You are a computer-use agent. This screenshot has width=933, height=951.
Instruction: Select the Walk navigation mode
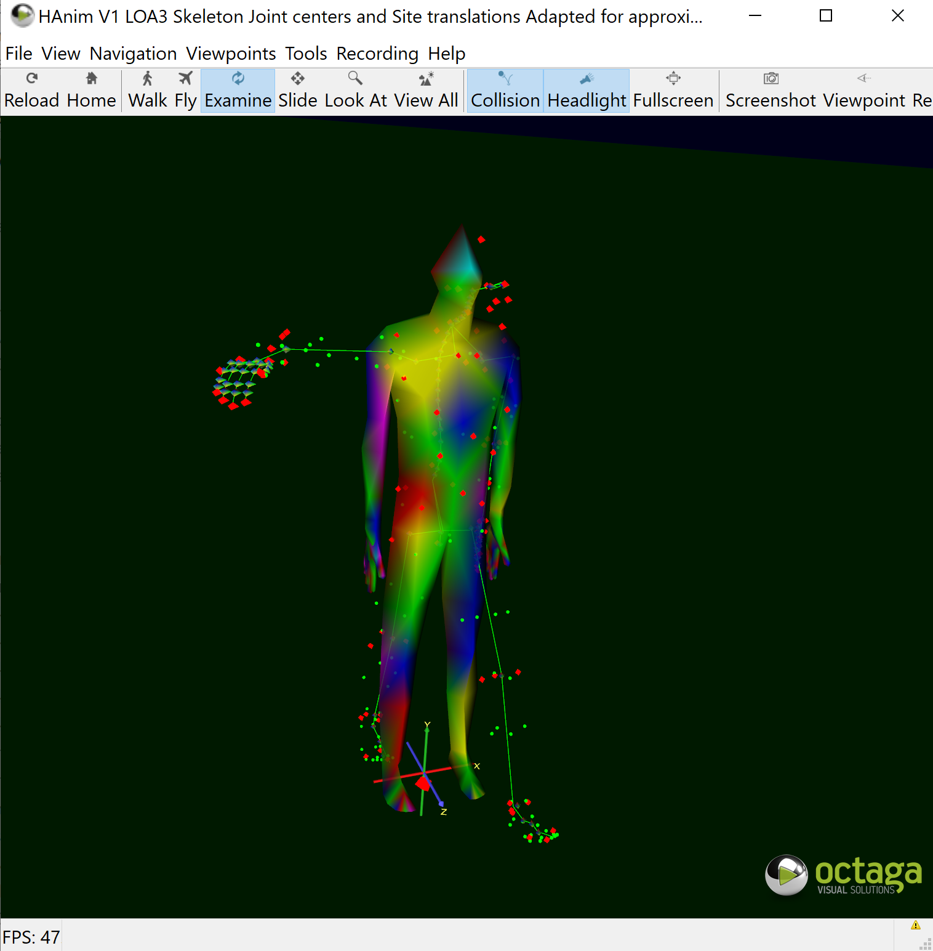tap(147, 90)
